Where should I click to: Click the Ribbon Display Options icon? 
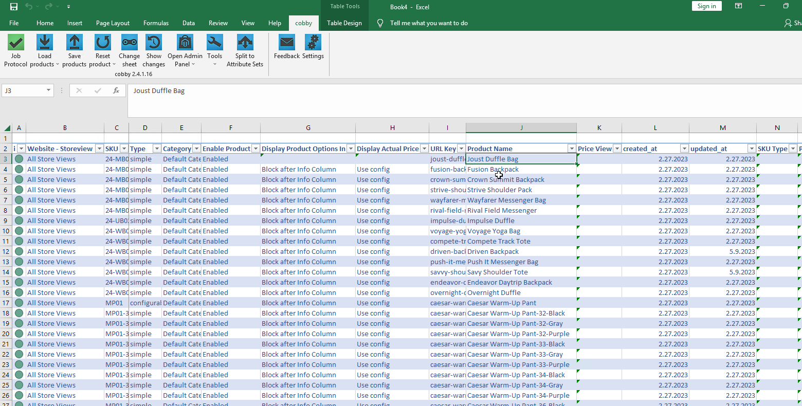click(738, 6)
